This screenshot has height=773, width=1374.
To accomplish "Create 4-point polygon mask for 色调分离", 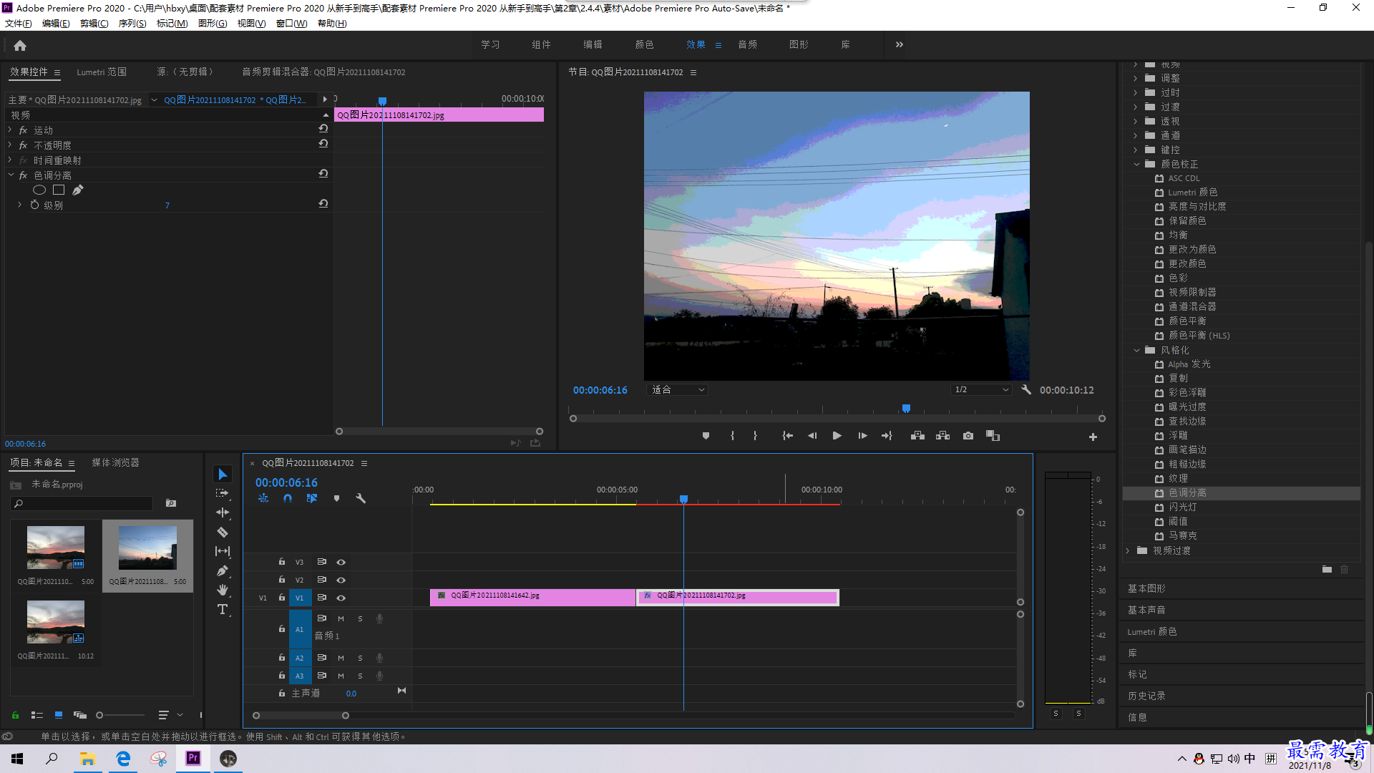I will [59, 190].
